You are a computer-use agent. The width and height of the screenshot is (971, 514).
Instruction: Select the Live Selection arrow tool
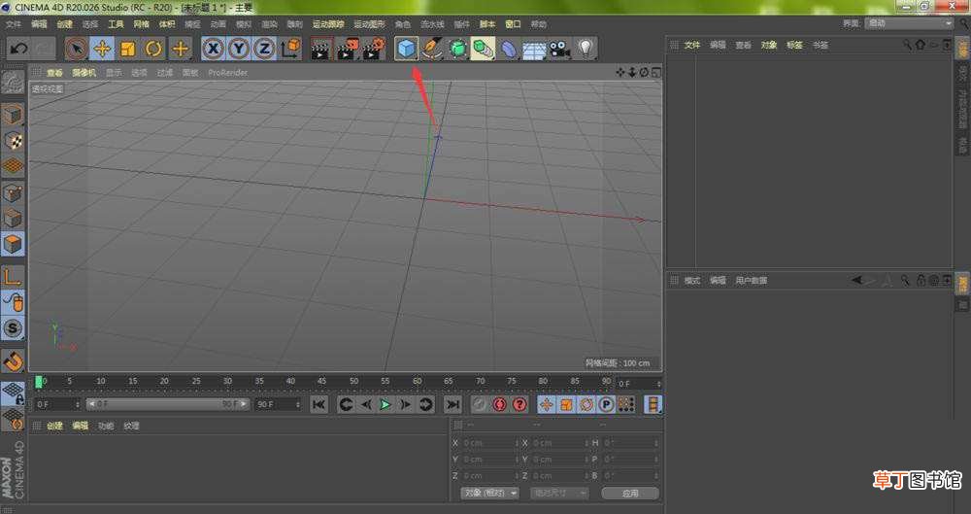(x=77, y=49)
